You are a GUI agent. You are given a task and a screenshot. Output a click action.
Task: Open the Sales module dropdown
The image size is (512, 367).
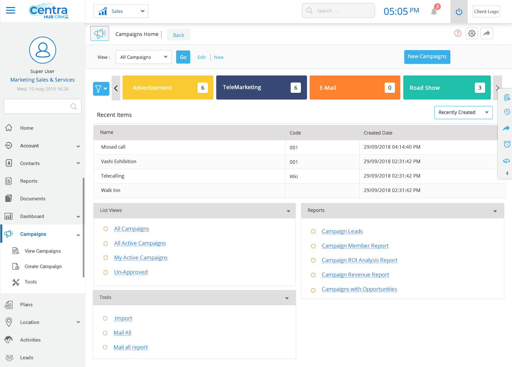(x=121, y=11)
